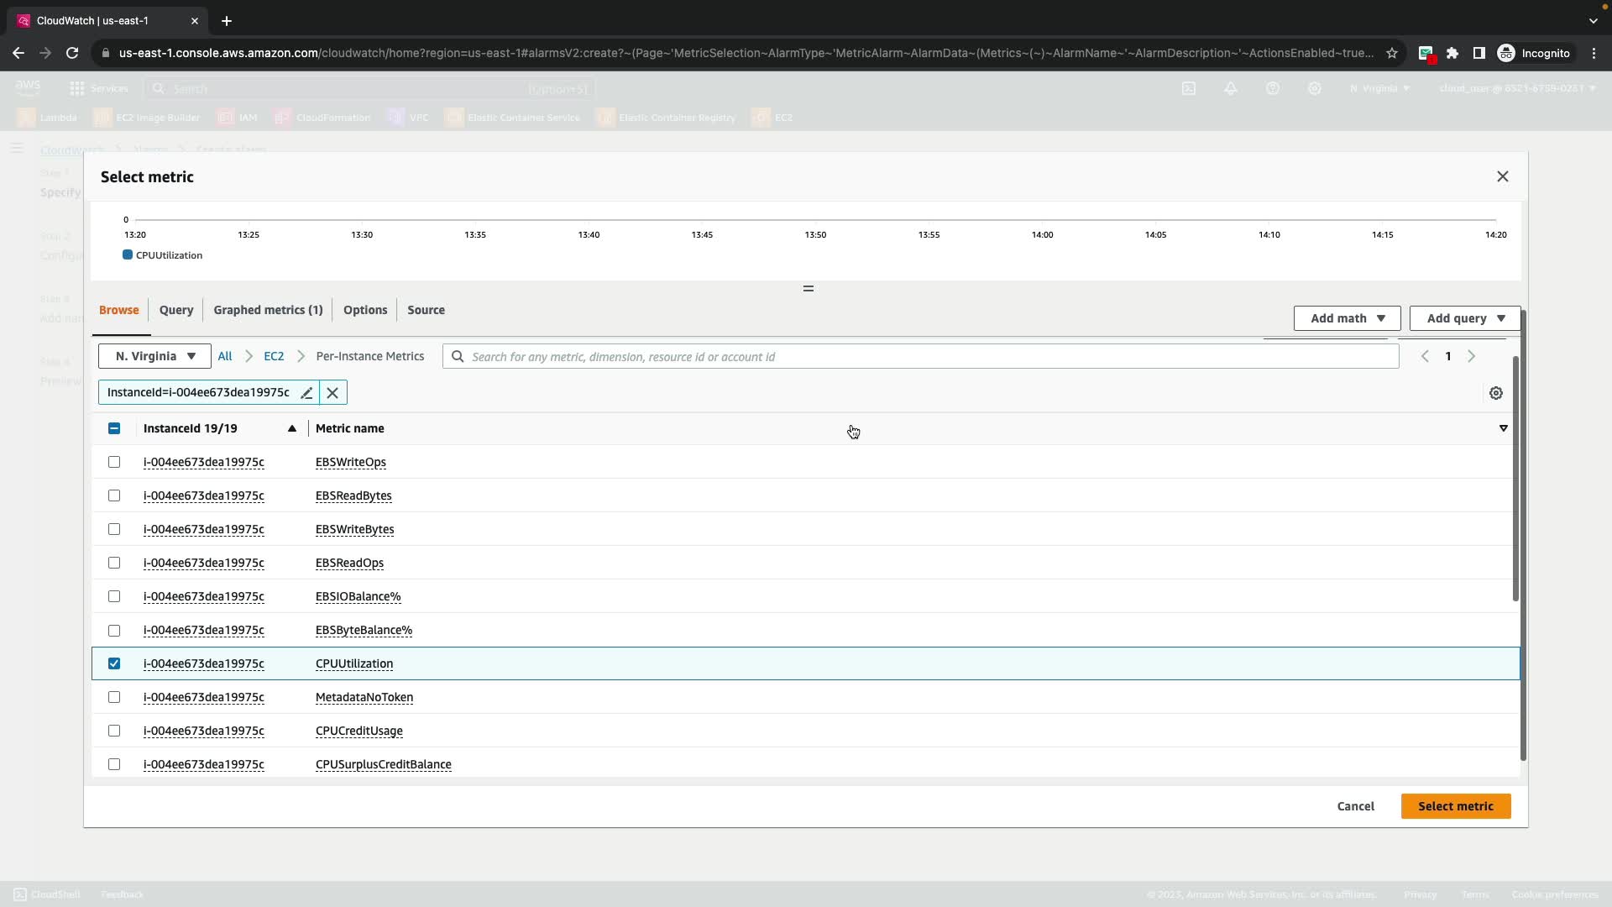Expand the Add math dropdown
The height and width of the screenshot is (907, 1612).
pyautogui.click(x=1347, y=318)
